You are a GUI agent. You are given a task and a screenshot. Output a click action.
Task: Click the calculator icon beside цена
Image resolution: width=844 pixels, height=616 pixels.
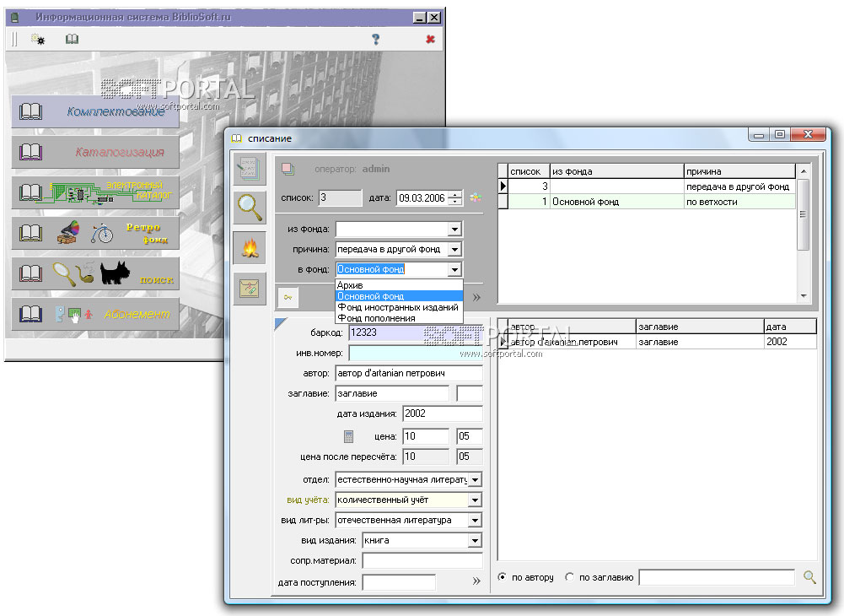click(x=348, y=436)
